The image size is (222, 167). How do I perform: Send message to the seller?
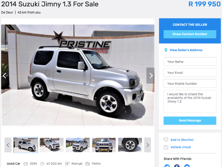pos(190,120)
